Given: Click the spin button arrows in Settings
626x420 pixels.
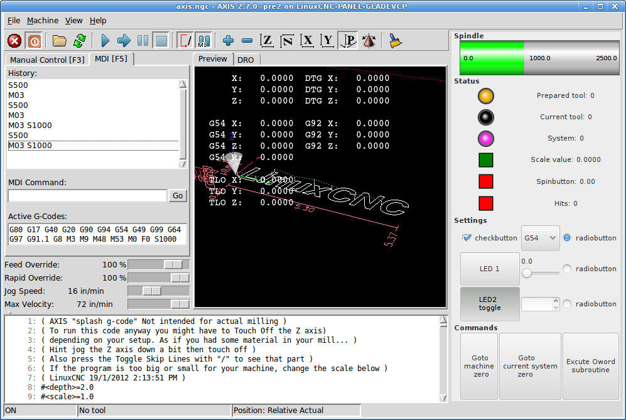Looking at the screenshot, I should [x=554, y=304].
